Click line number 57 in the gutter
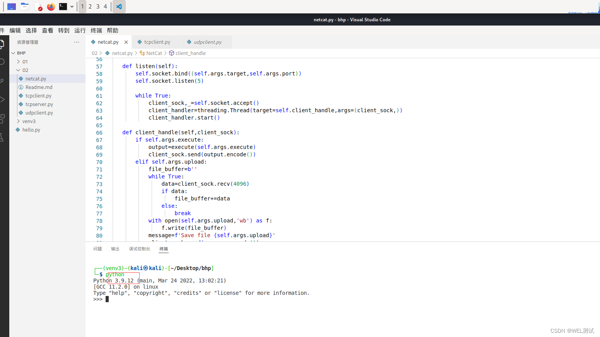 pos(99,67)
